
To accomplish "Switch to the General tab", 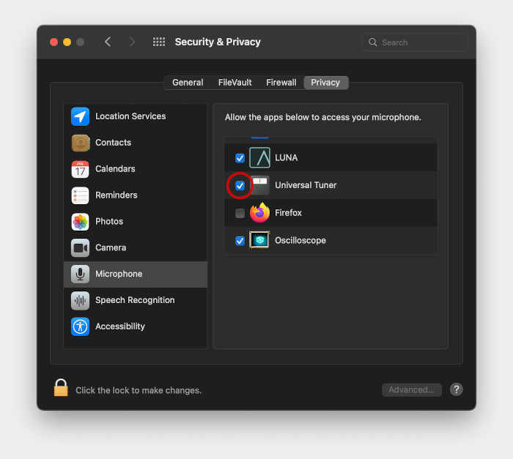I will (188, 83).
